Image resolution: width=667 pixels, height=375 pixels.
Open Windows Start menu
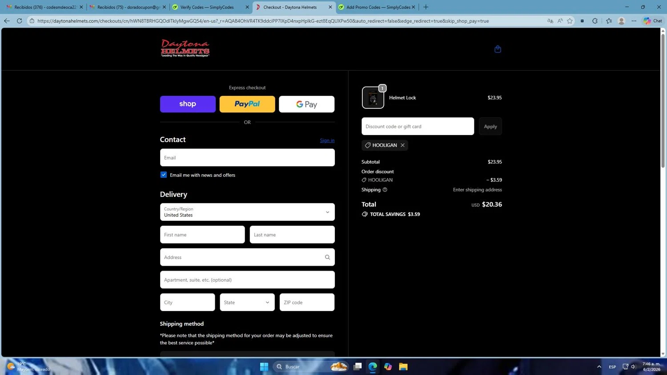(264, 367)
